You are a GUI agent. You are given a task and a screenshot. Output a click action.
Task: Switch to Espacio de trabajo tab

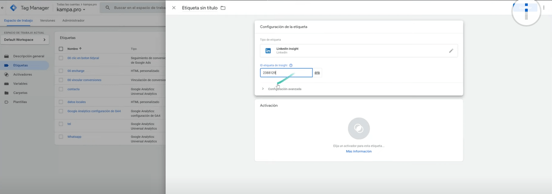coord(18,21)
